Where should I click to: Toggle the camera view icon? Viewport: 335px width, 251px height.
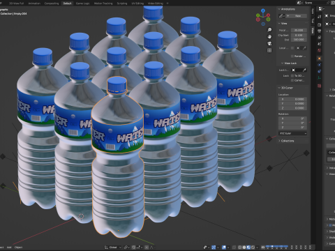point(269,43)
